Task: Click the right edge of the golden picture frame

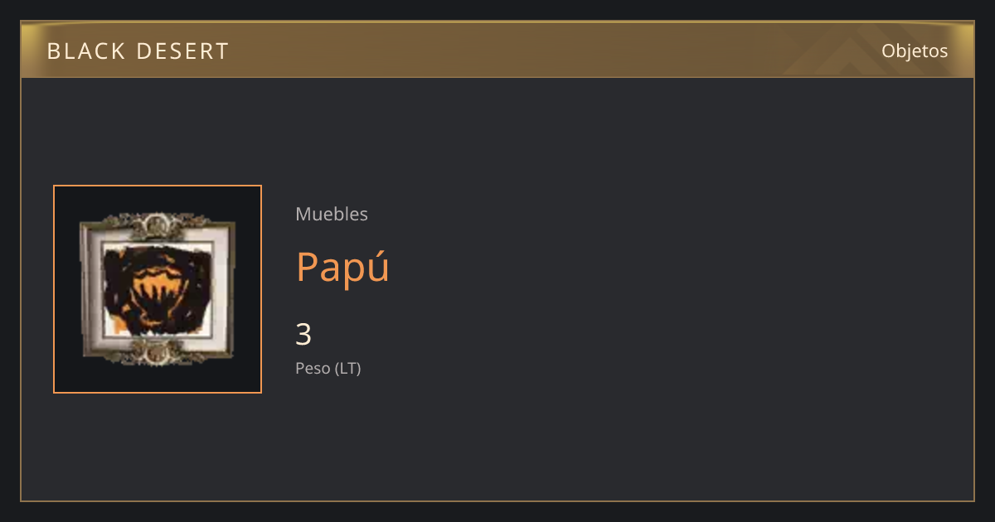Action: [231, 289]
